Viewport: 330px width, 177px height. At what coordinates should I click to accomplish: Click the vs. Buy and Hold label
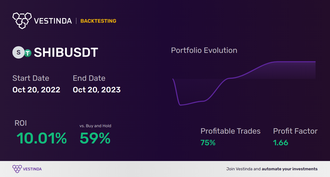pyautogui.click(x=95, y=126)
